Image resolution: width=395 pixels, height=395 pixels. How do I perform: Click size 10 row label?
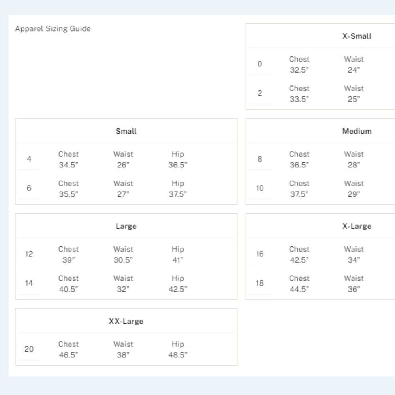[x=260, y=188]
